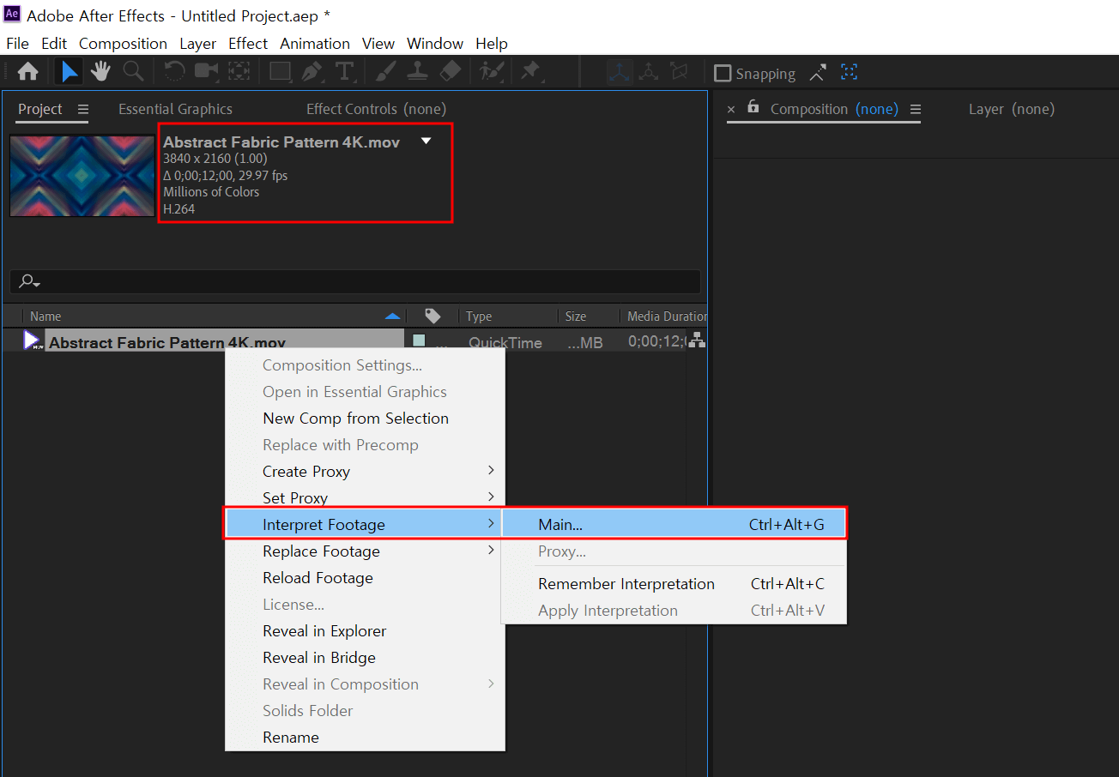The height and width of the screenshot is (777, 1119).
Task: Go to the Home screen icon
Action: 28,72
